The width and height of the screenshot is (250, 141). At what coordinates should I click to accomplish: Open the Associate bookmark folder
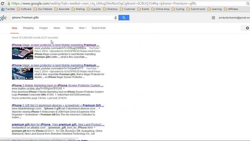click(x=62, y=9)
